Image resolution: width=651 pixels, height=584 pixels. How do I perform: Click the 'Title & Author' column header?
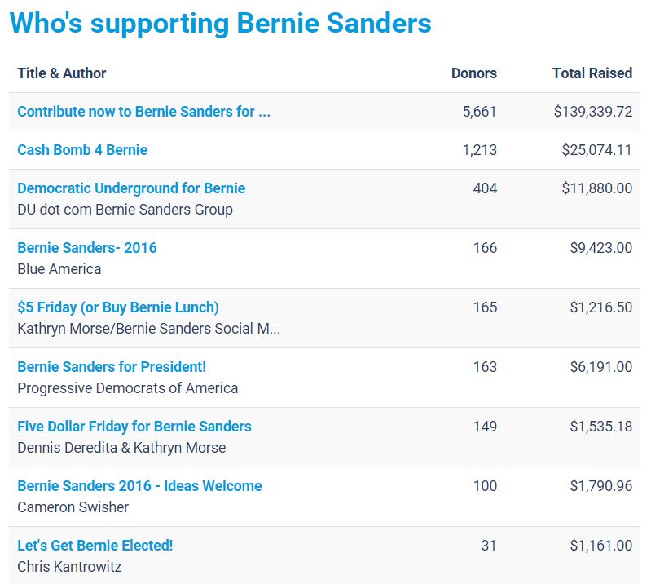point(62,73)
